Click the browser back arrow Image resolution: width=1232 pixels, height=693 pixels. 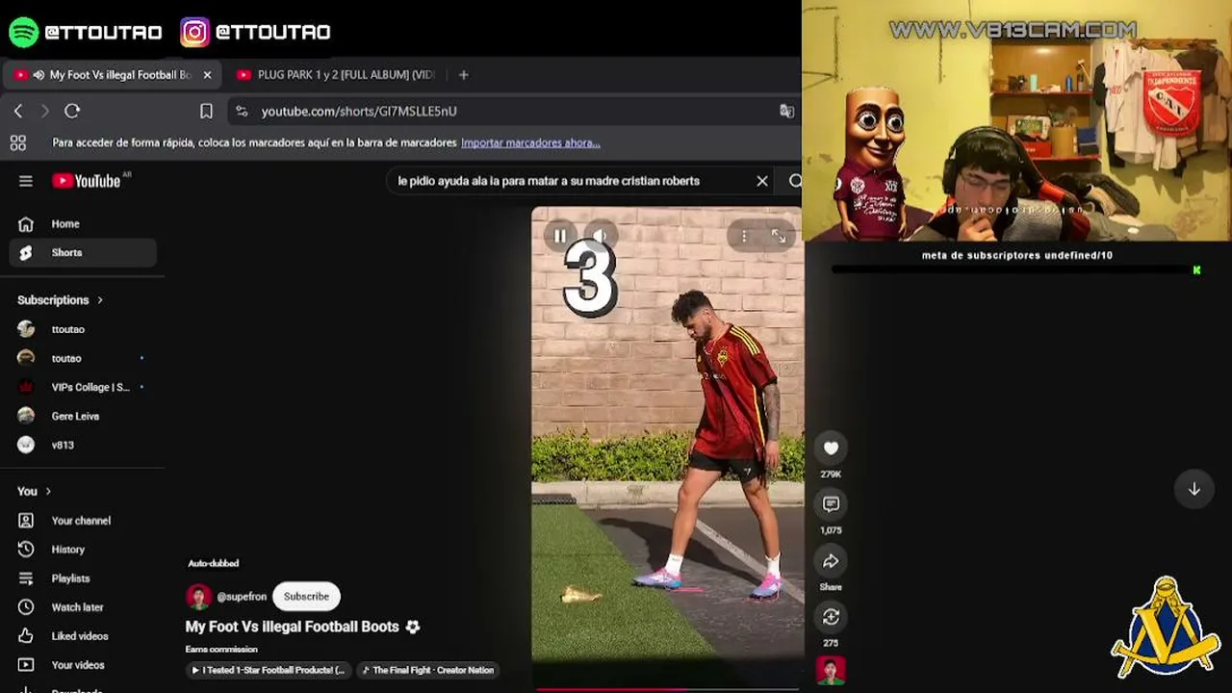(x=18, y=112)
